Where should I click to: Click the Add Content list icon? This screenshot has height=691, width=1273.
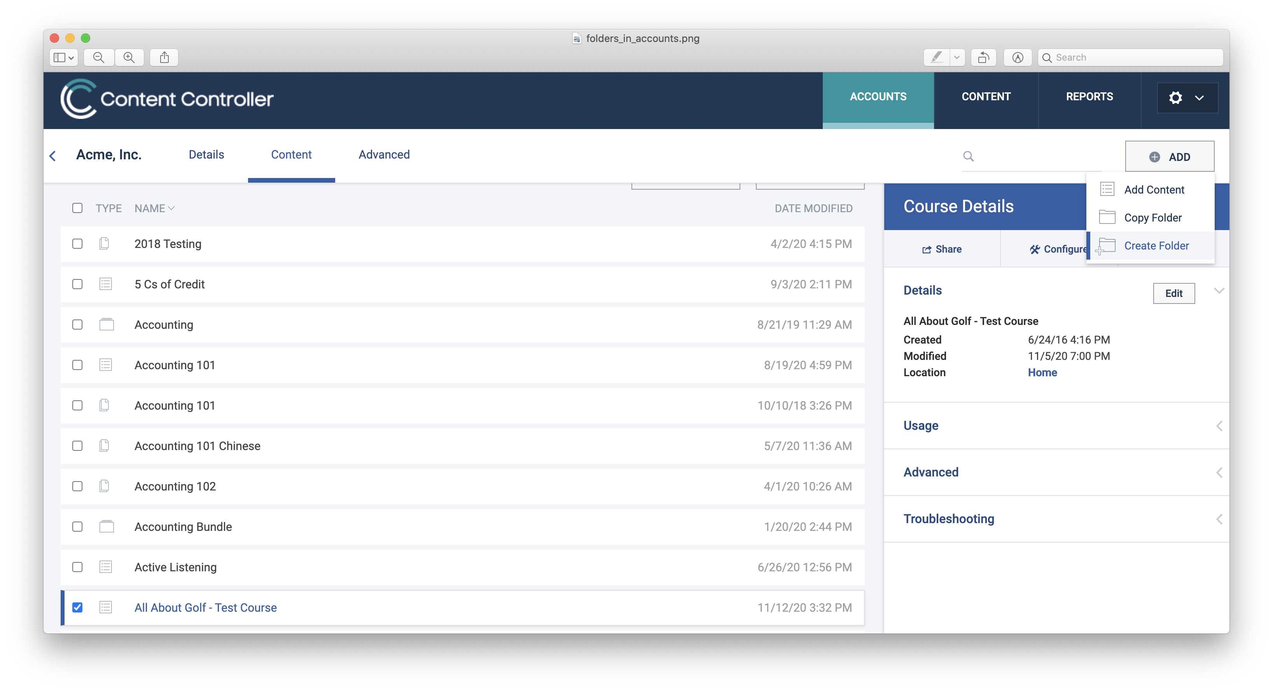1107,189
